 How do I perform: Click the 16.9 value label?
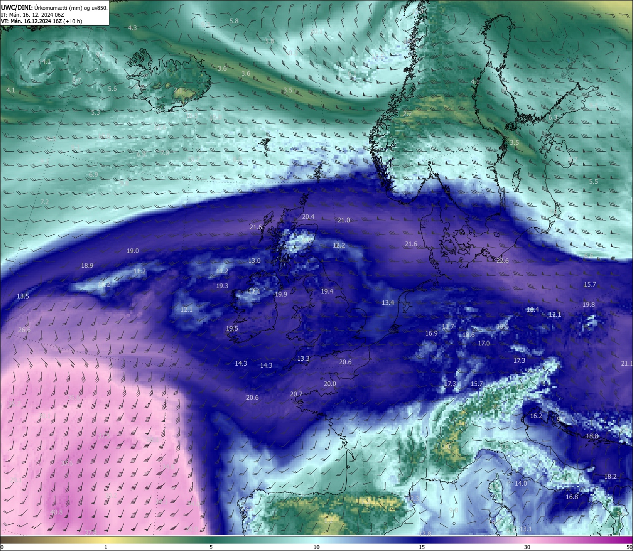point(431,334)
